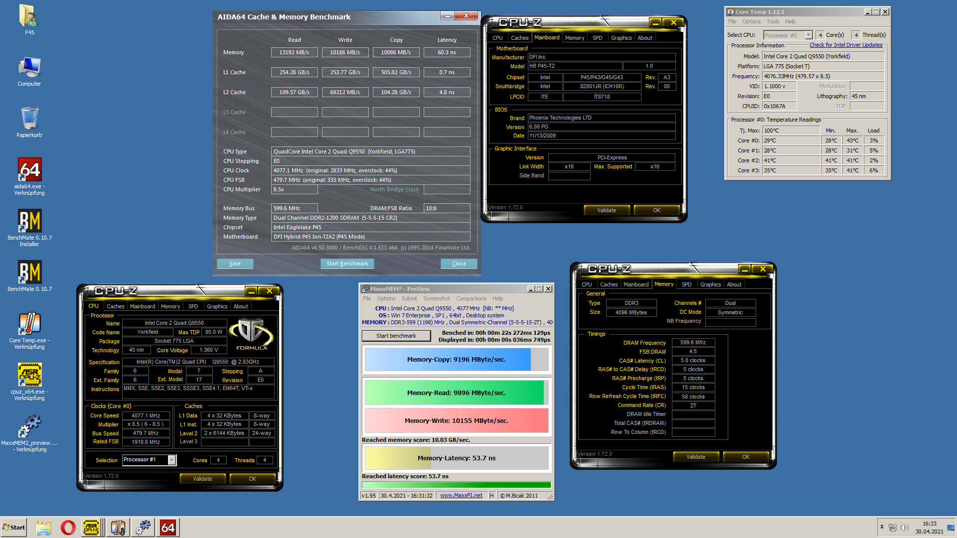Show hidden tray icons arrow
The image size is (957, 538).
[882, 527]
